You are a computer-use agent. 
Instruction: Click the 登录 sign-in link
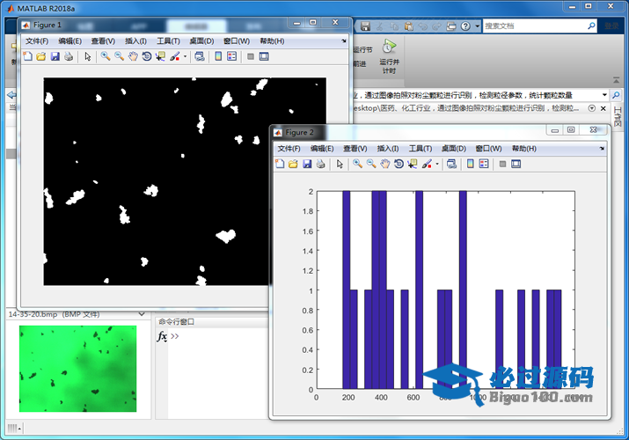[x=611, y=26]
